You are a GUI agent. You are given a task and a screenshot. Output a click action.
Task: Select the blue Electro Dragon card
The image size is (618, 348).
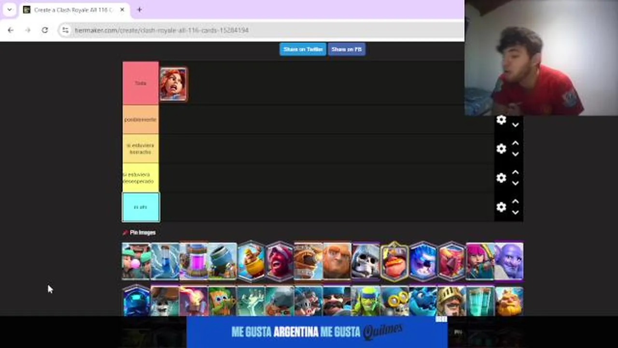(423, 301)
